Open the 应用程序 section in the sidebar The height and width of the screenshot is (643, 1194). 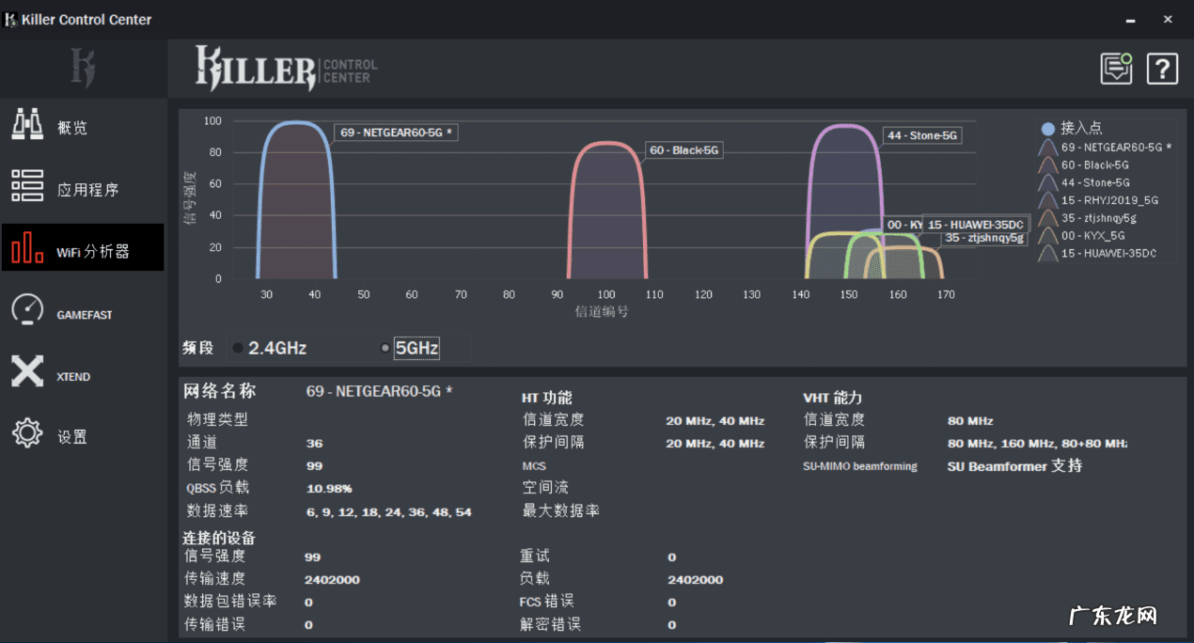[26, 185]
